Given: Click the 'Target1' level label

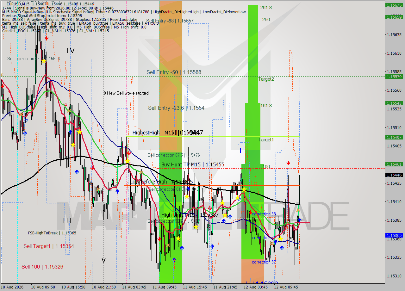Looking at the screenshot, I should (x=266, y=140).
